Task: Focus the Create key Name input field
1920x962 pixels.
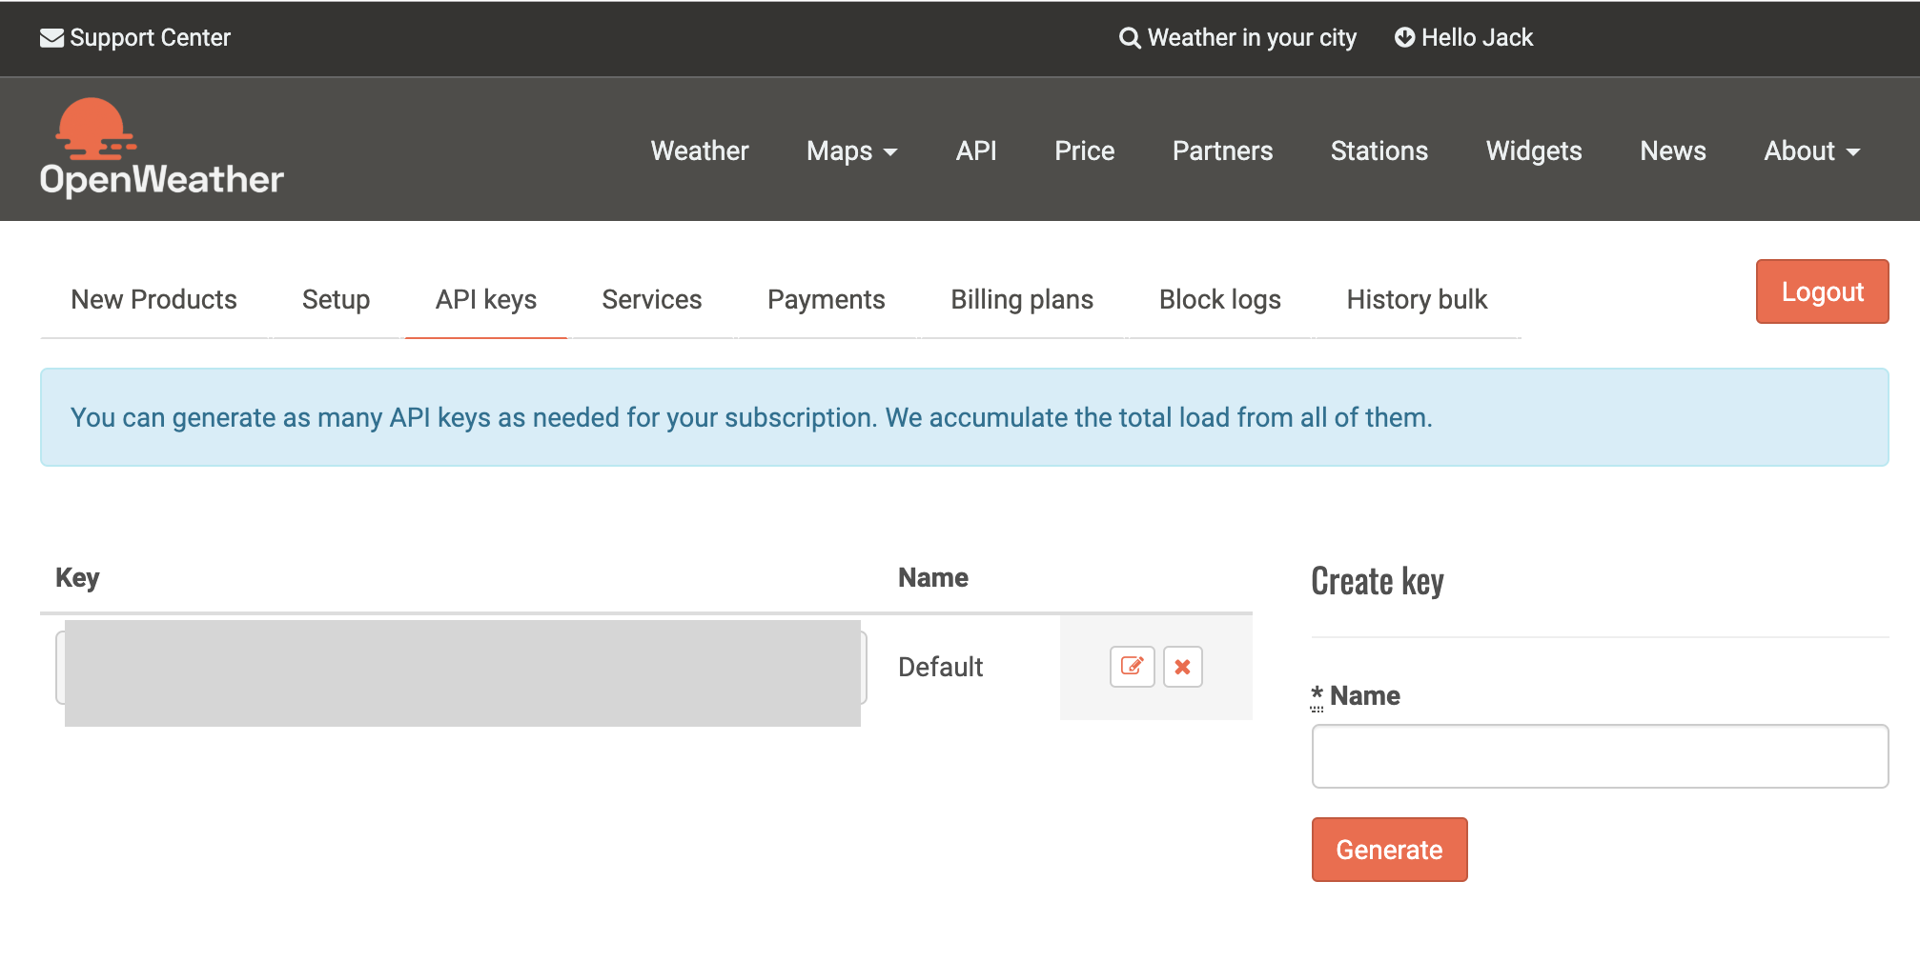Action: pyautogui.click(x=1600, y=756)
